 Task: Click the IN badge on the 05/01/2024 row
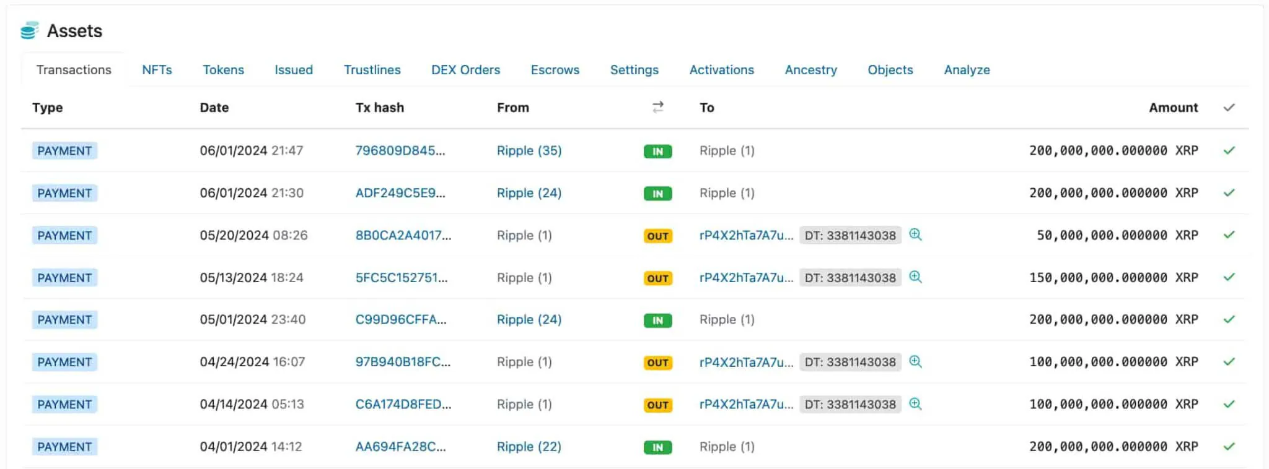pyautogui.click(x=657, y=321)
